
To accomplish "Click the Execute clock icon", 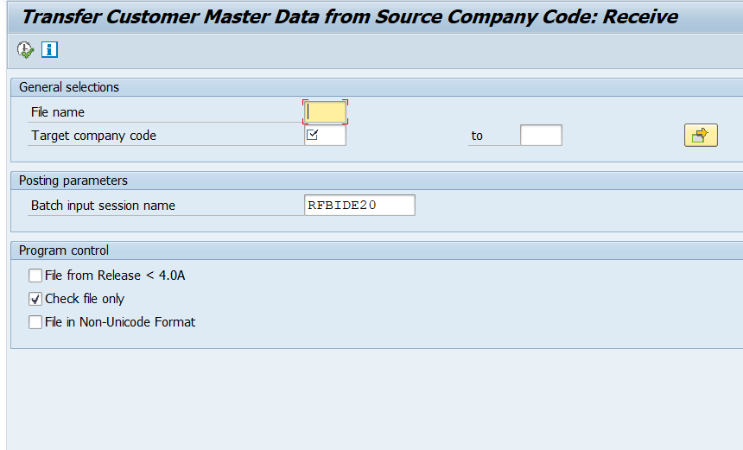I will point(25,50).
